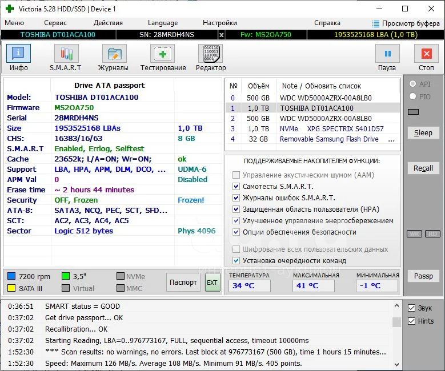445x371 pixels.
Task: Toggle Журналы ошибок S.M.A.R.T. checkbox
Action: click(236, 197)
